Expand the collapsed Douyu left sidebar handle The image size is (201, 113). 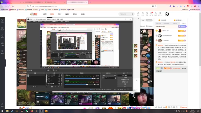click(5, 63)
